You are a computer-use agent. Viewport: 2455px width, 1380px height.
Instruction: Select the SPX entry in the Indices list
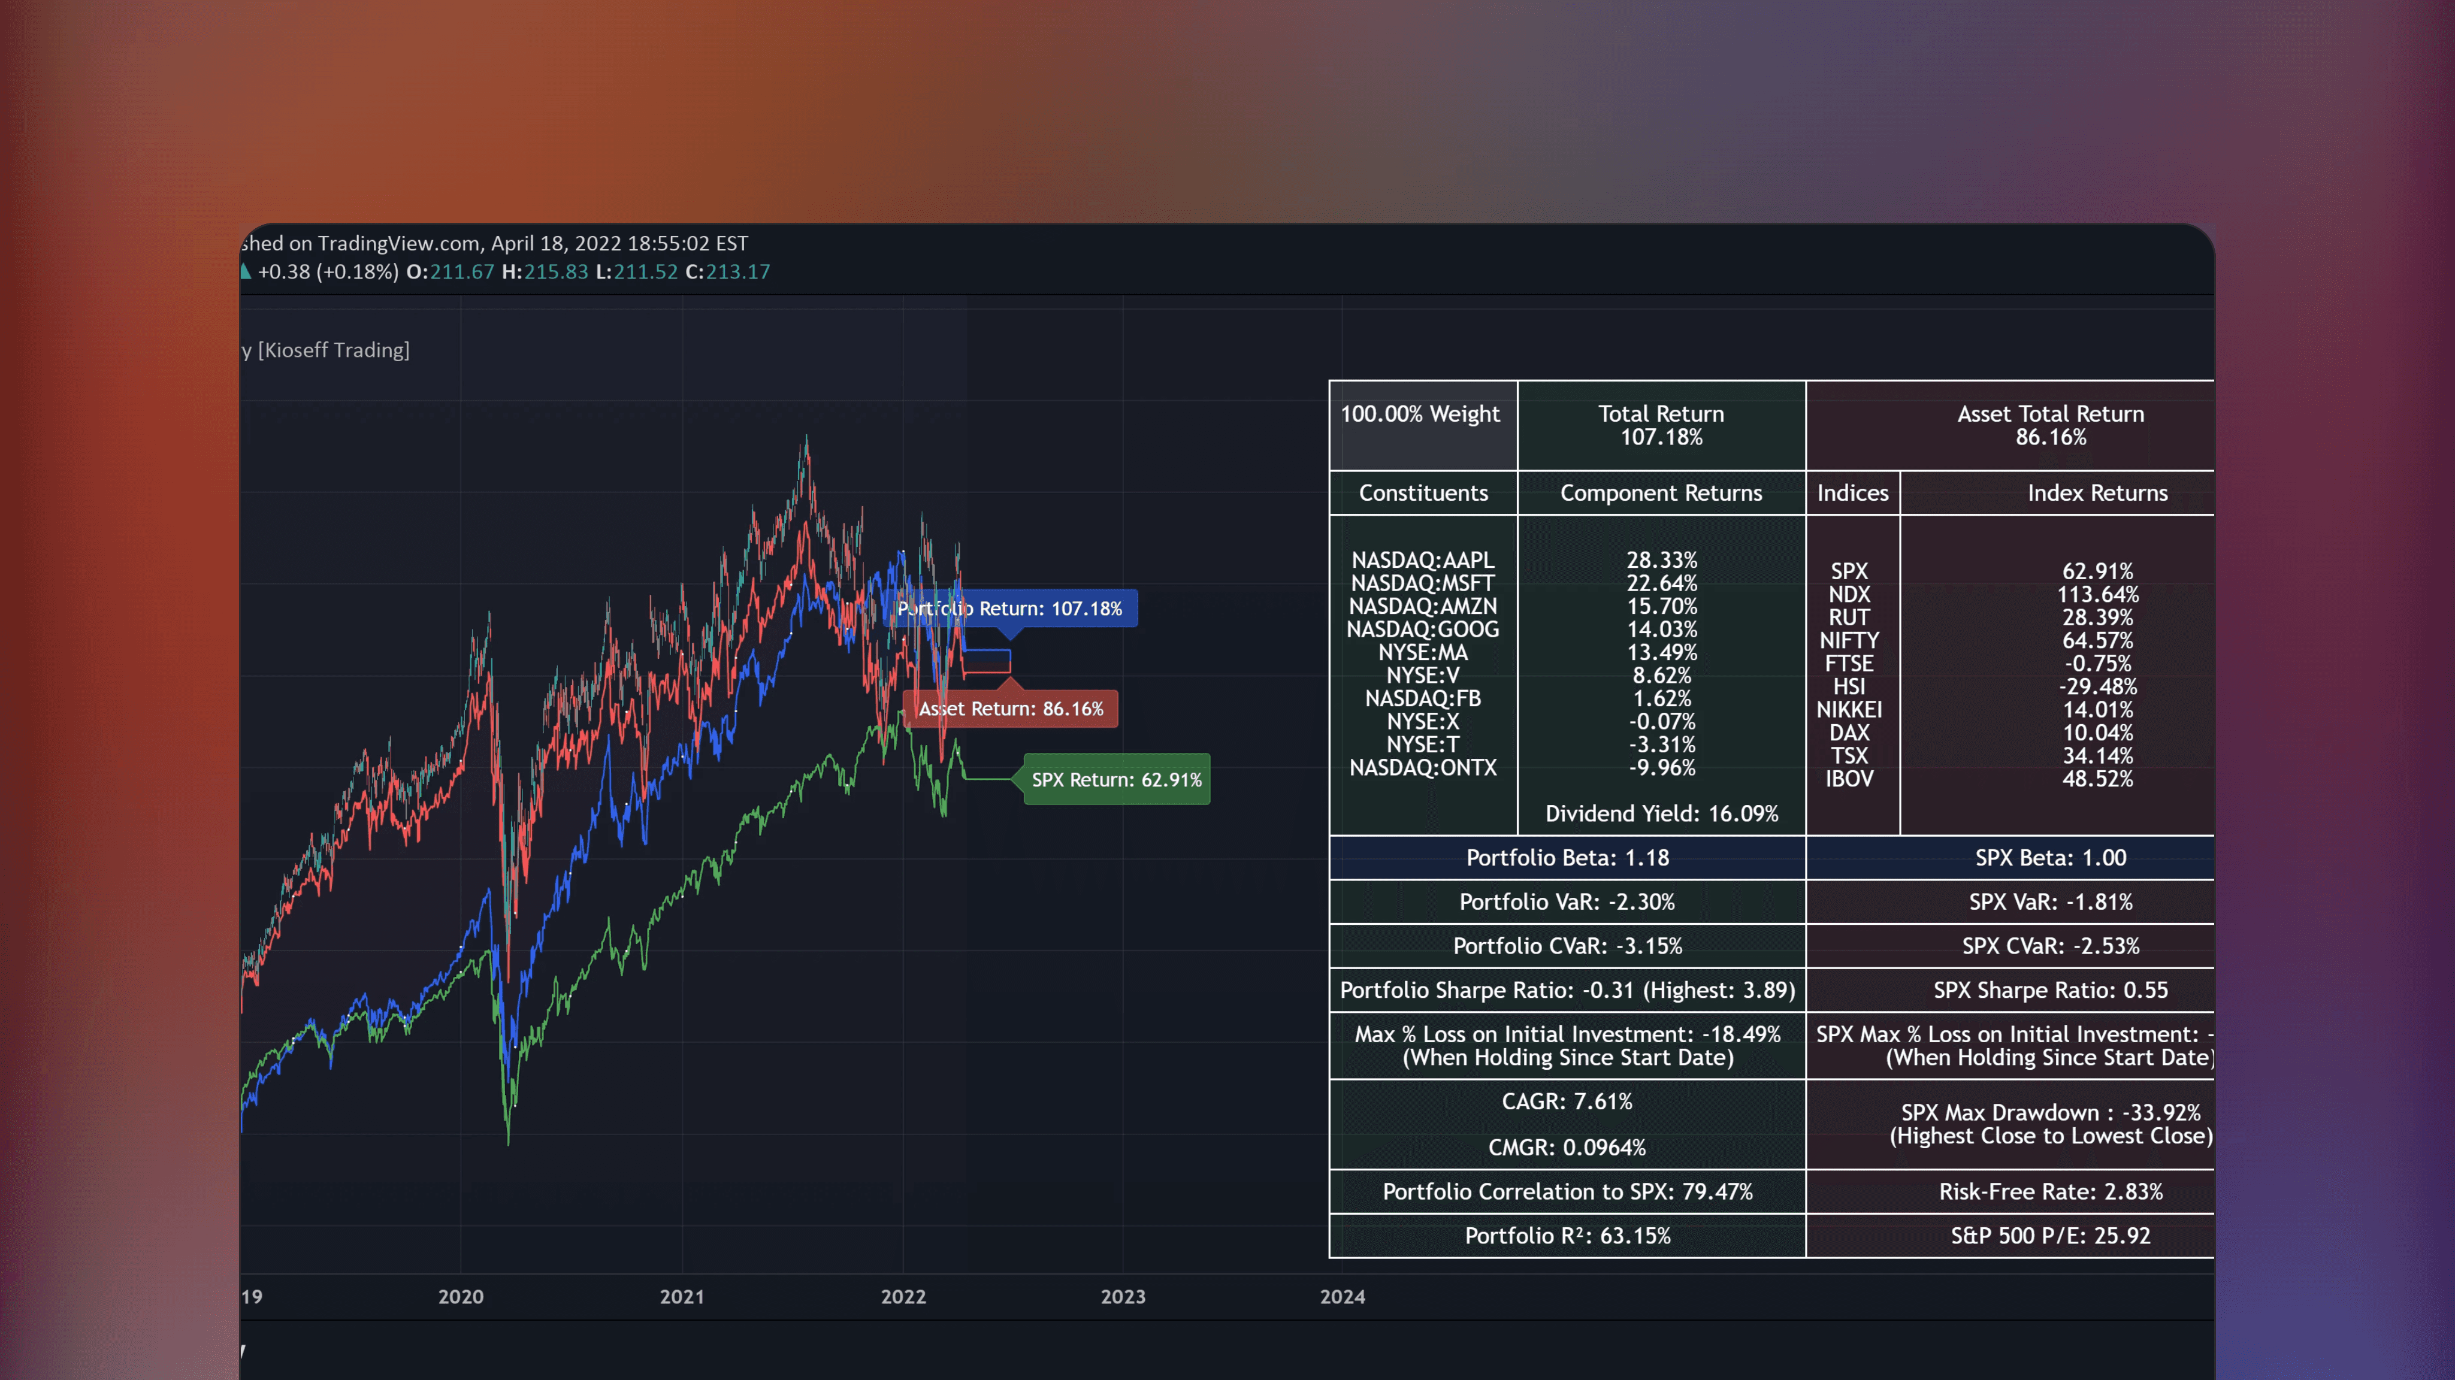1849,571
